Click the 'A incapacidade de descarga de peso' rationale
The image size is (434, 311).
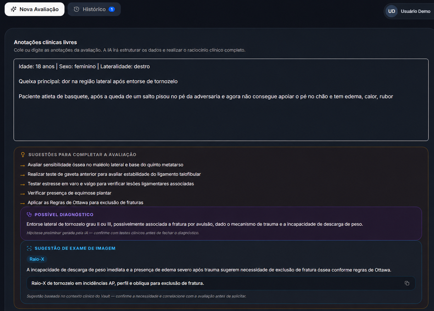click(209, 270)
